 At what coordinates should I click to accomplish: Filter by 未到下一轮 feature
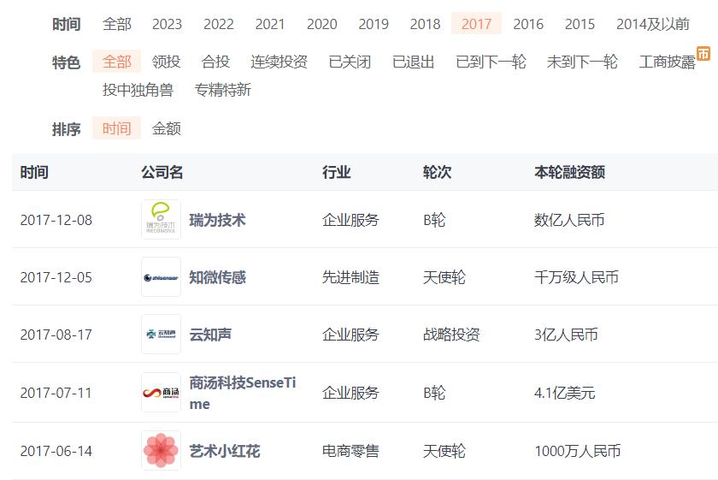pos(582,62)
